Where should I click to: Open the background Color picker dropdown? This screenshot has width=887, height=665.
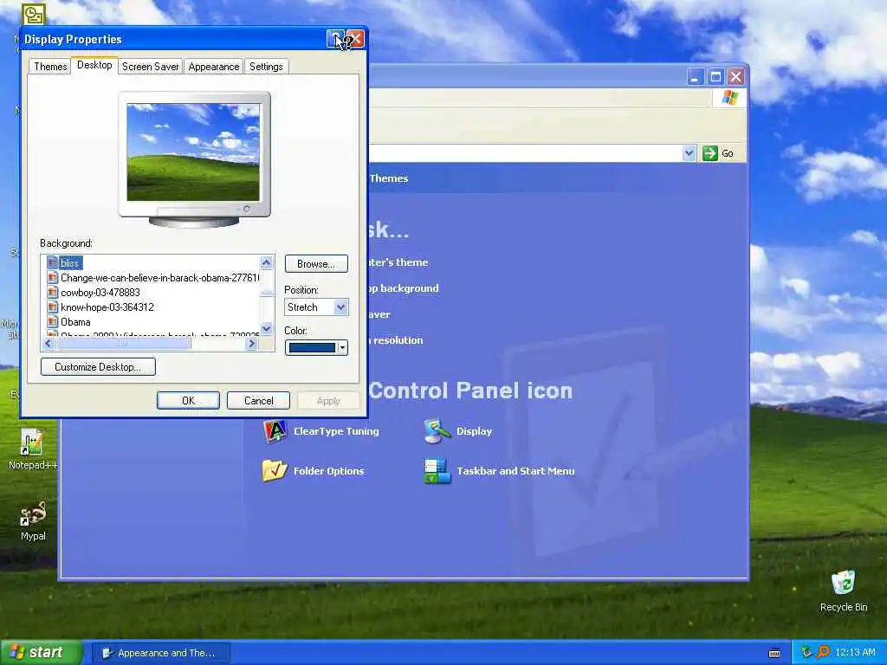[316, 347]
